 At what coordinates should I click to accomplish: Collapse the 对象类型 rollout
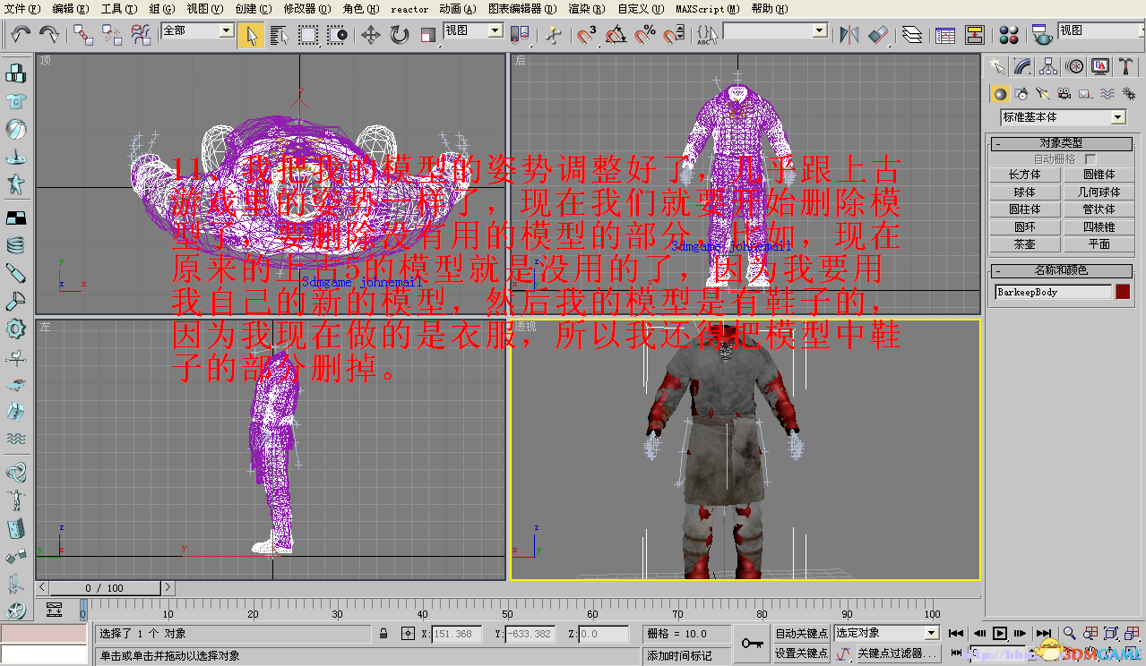click(x=1062, y=143)
